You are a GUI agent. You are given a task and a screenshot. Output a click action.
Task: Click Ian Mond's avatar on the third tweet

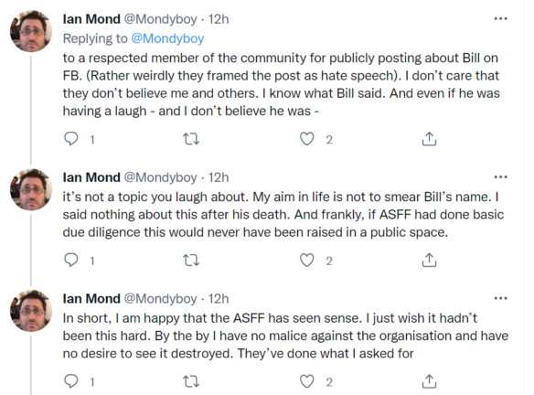click(31, 311)
